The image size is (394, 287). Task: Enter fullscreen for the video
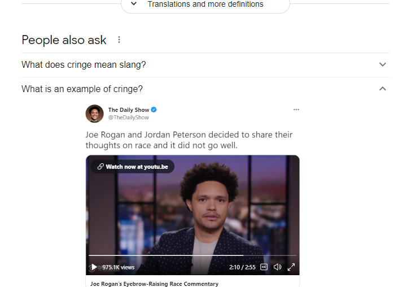pos(291,267)
